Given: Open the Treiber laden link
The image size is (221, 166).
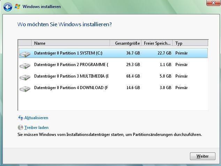Looking at the screenshot, I should 36,128.
